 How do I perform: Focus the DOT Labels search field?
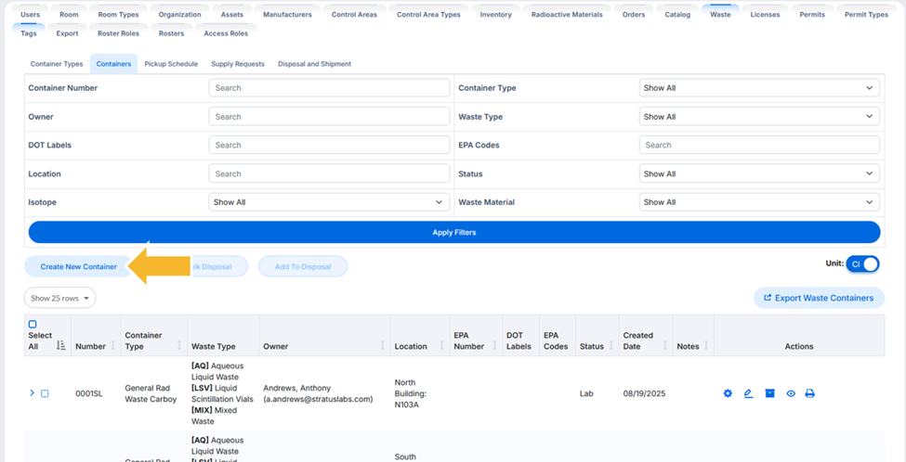coord(329,145)
